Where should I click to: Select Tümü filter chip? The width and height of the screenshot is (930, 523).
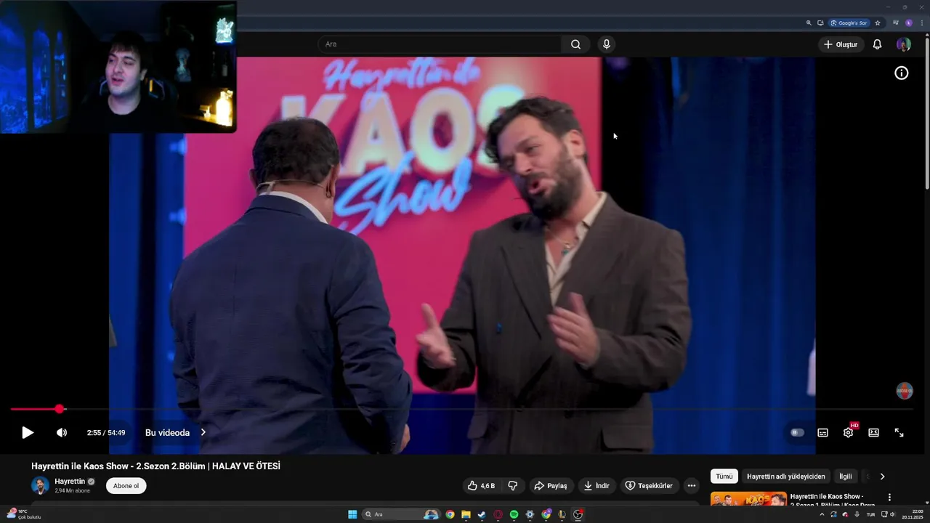(x=724, y=477)
